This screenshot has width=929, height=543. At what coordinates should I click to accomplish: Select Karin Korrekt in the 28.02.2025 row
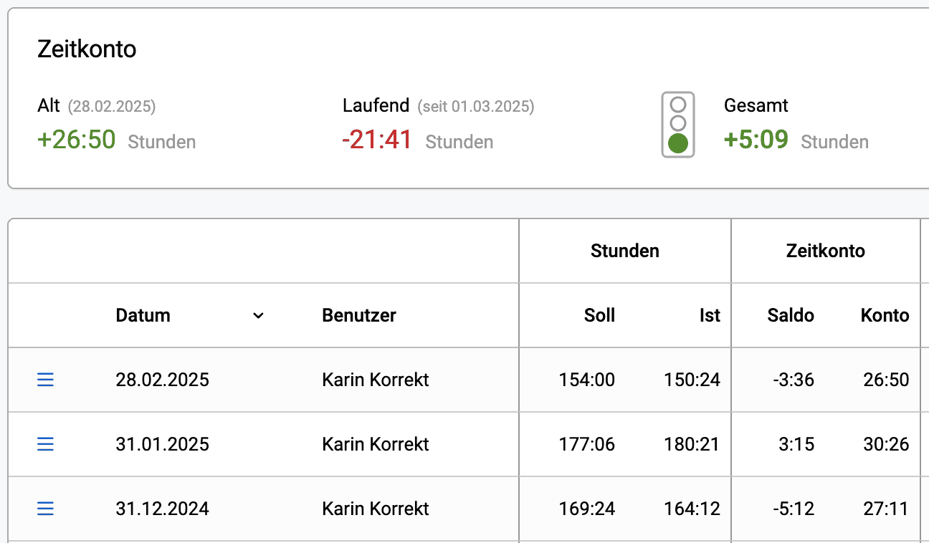376,380
